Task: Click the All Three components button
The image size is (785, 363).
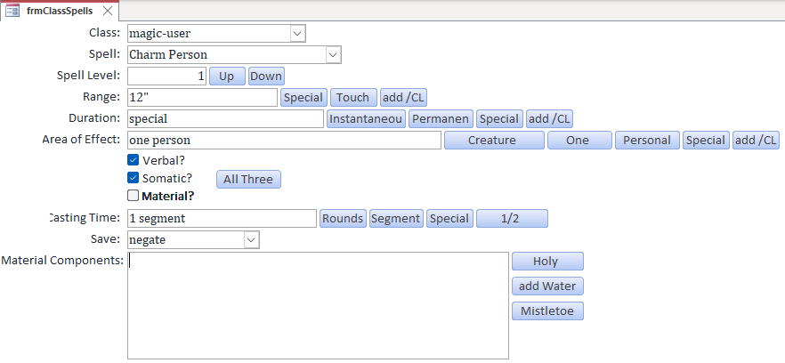Action: tap(248, 180)
